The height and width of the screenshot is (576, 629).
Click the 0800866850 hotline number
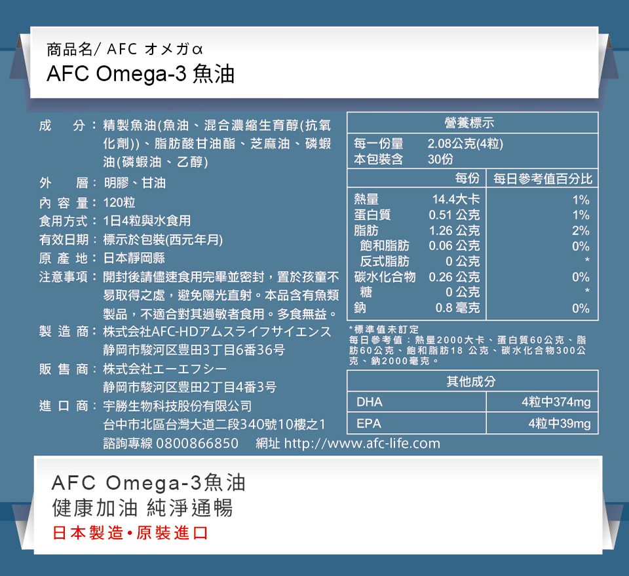pyautogui.click(x=197, y=444)
